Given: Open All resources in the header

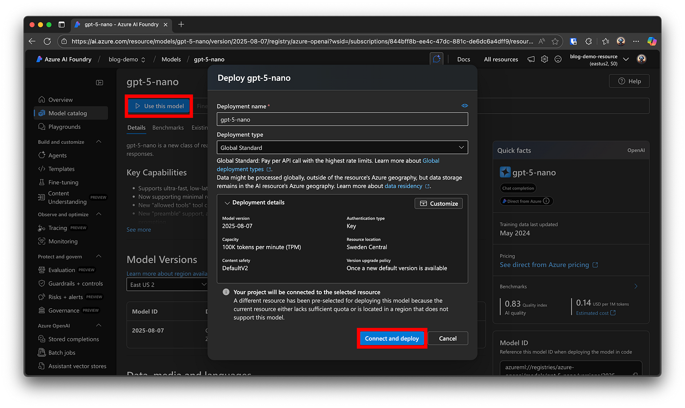Looking at the screenshot, I should (x=501, y=60).
